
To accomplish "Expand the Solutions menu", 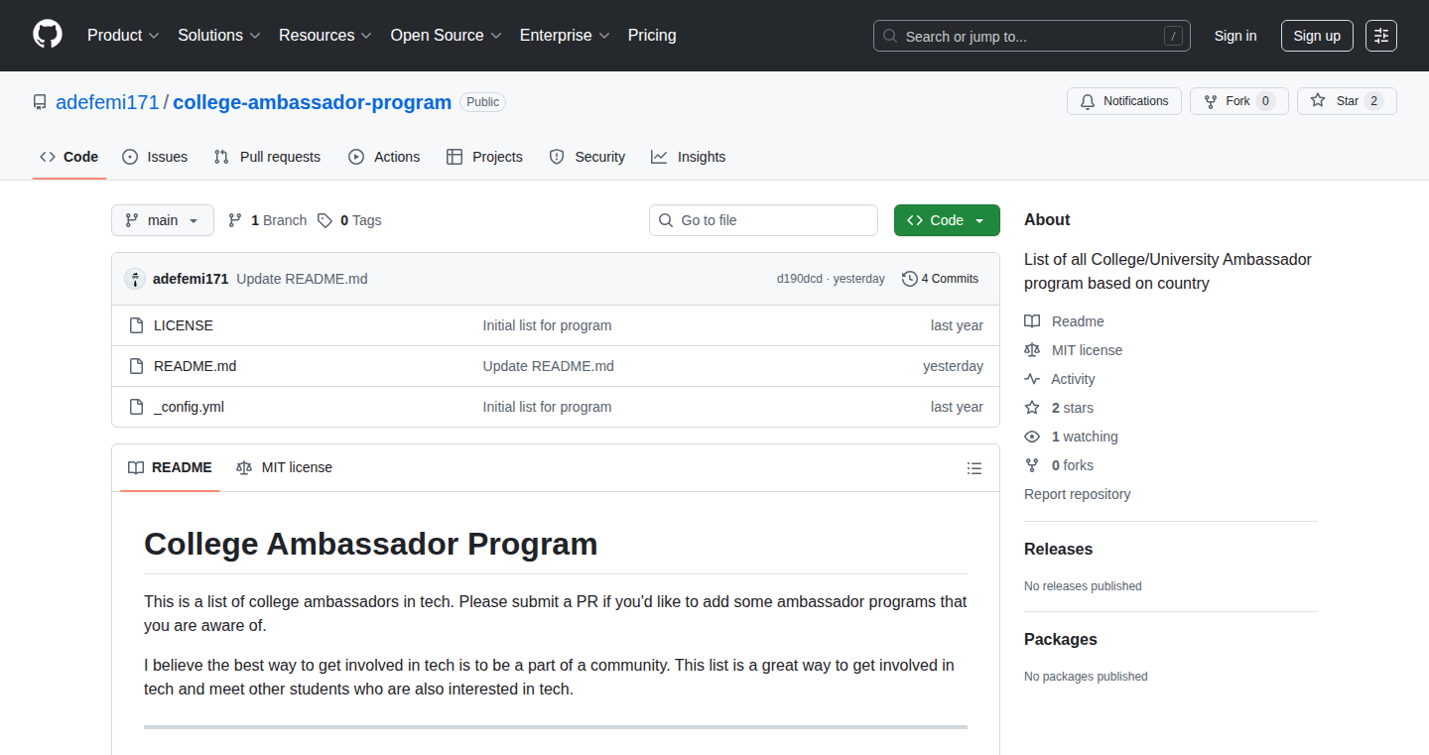I will click(x=219, y=36).
